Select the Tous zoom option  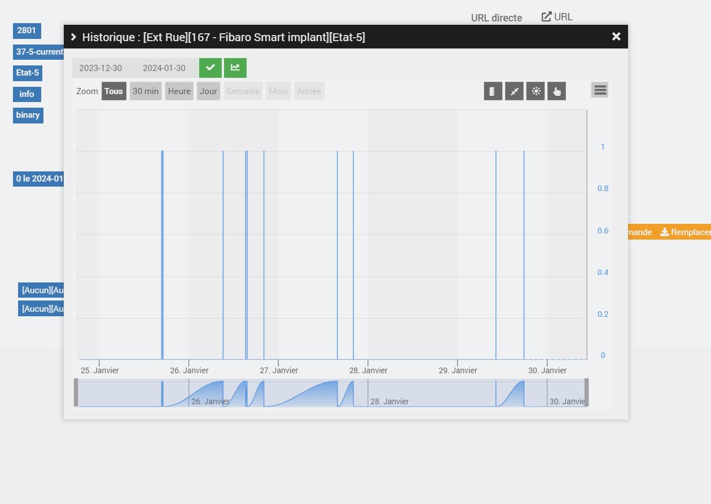(114, 91)
